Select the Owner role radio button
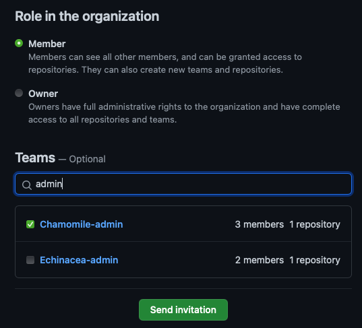Screen dimensions: 362x328 point(19,93)
